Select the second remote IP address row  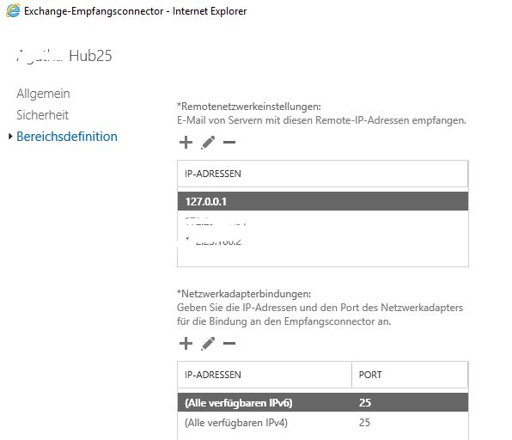[323, 222]
